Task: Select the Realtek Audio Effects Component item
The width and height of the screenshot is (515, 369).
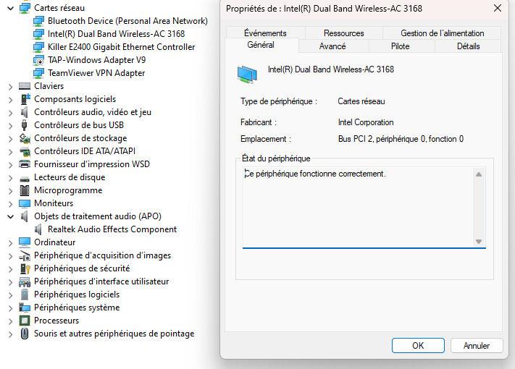Action: pos(112,229)
